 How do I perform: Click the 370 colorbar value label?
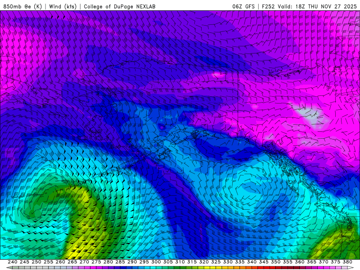[x=324, y=262]
